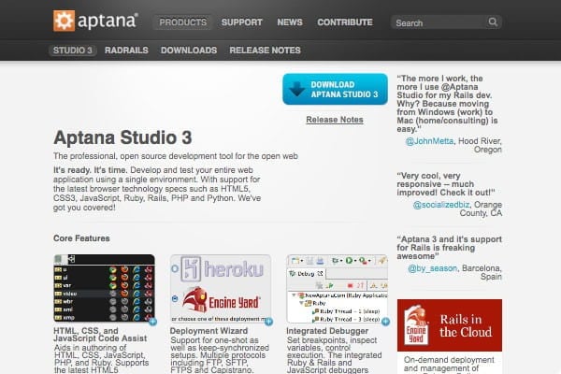Viewport: 561px width, 374px height.
Task: Click the Core Features heading
Action: click(81, 238)
